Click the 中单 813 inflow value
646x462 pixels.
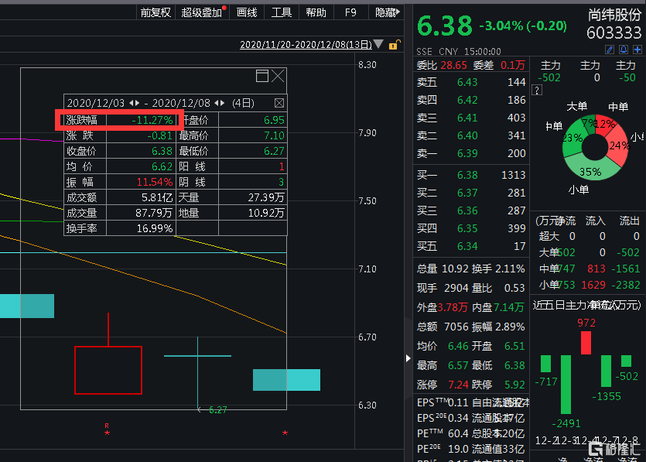596,269
